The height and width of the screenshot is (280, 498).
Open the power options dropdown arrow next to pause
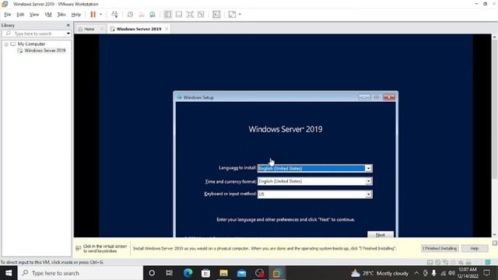pyautogui.click(x=101, y=14)
